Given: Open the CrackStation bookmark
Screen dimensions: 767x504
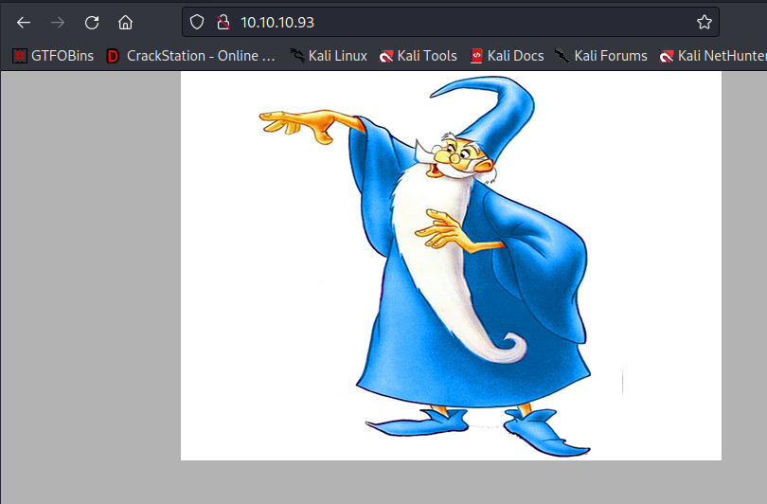Looking at the screenshot, I should (x=190, y=56).
